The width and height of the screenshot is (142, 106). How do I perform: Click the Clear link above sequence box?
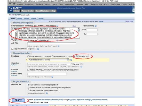click(x=74, y=26)
